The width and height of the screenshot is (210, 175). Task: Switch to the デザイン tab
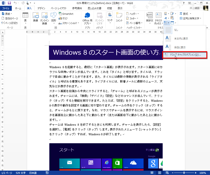coord(41,8)
